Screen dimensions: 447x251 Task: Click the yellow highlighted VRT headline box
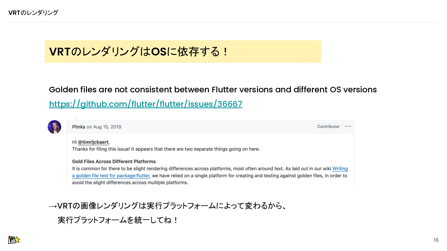click(x=183, y=51)
